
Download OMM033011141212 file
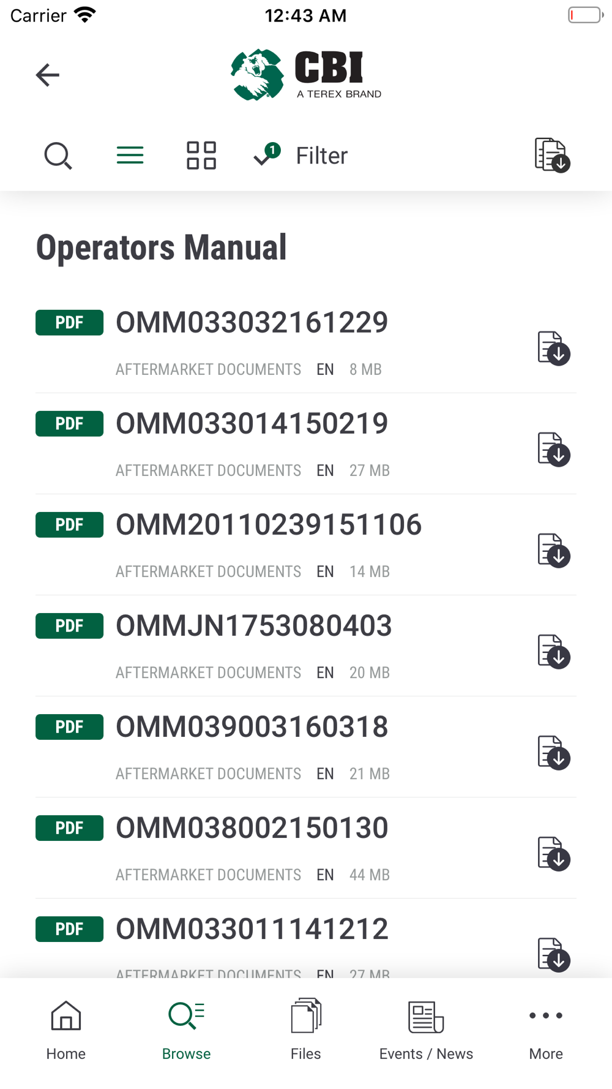(554, 955)
